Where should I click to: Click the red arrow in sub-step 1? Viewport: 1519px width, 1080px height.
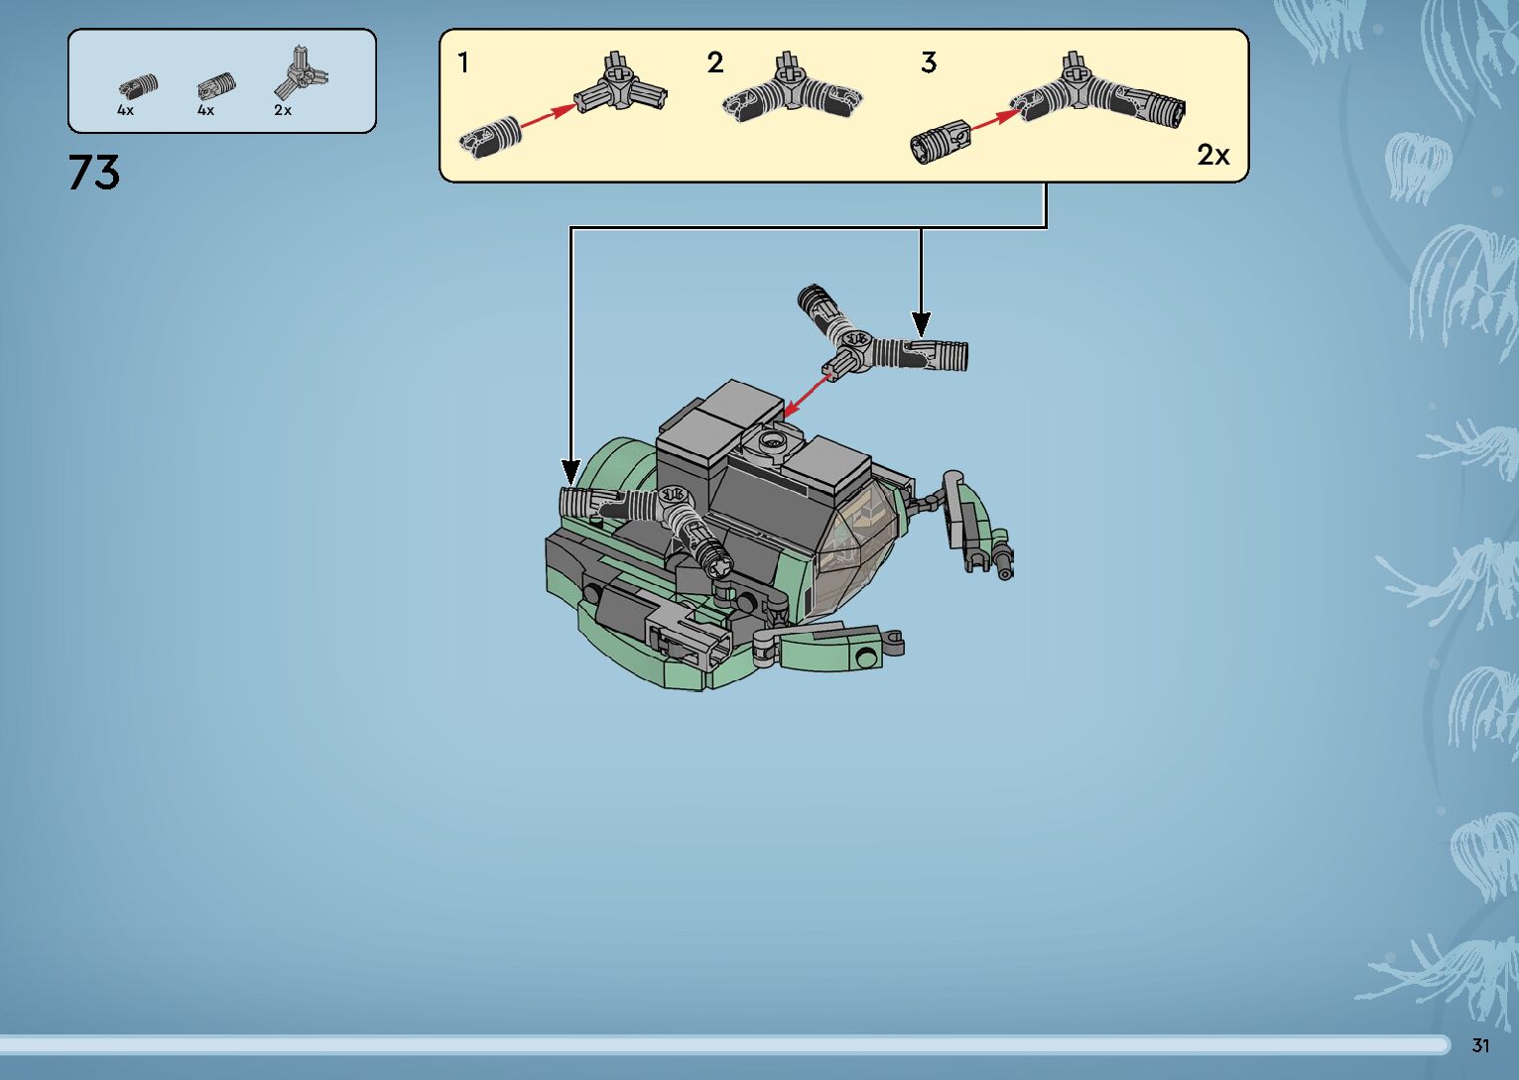coord(548,116)
